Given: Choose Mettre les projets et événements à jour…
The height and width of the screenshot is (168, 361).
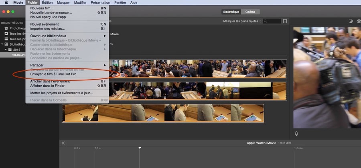Looking at the screenshot, I should tap(67, 93).
